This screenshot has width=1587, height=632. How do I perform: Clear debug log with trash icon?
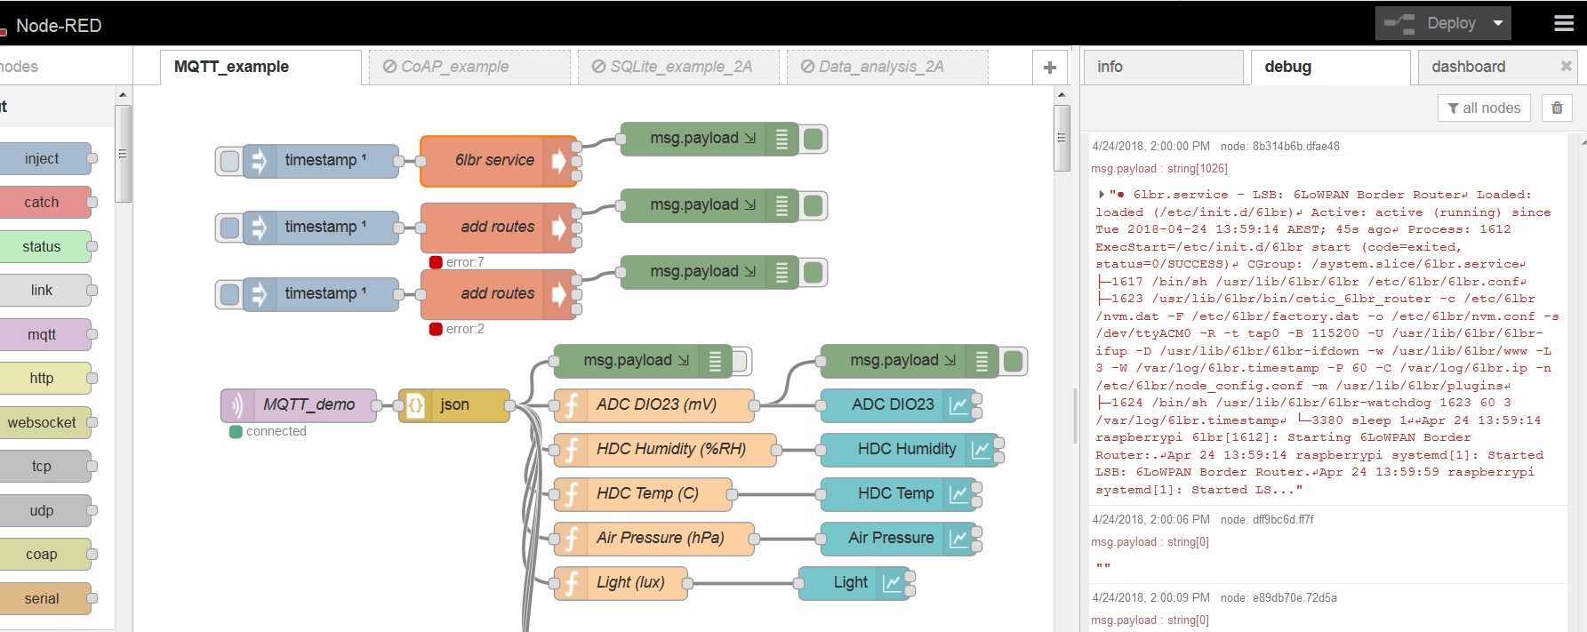click(x=1557, y=108)
